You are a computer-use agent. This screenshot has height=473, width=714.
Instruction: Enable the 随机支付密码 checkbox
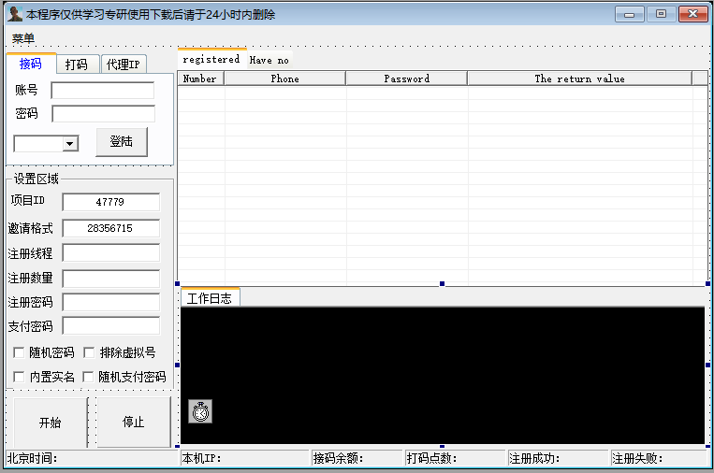90,377
